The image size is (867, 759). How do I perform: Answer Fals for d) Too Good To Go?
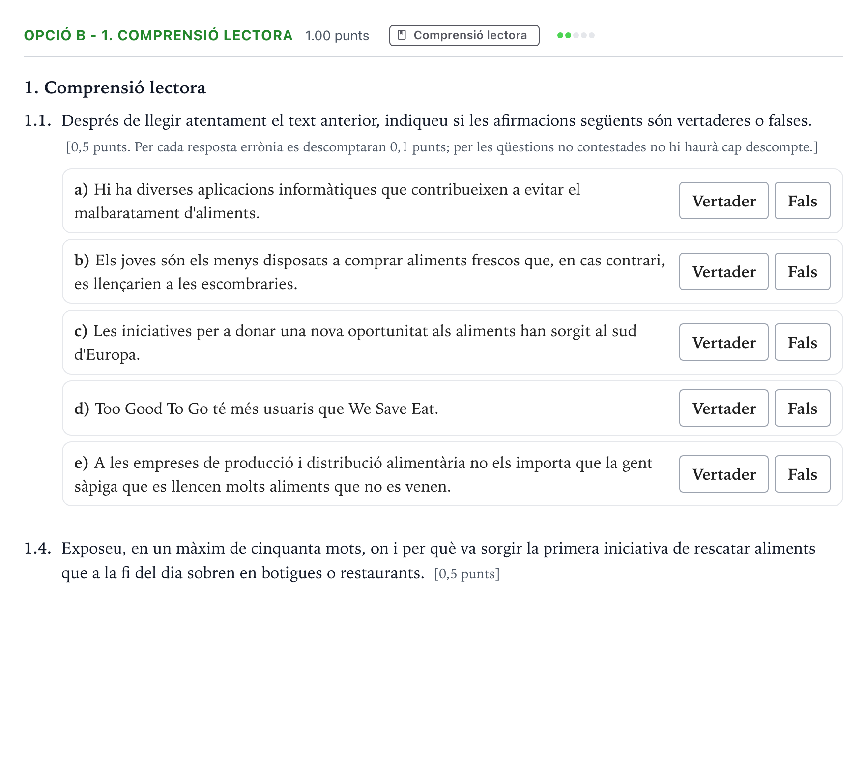(x=802, y=408)
